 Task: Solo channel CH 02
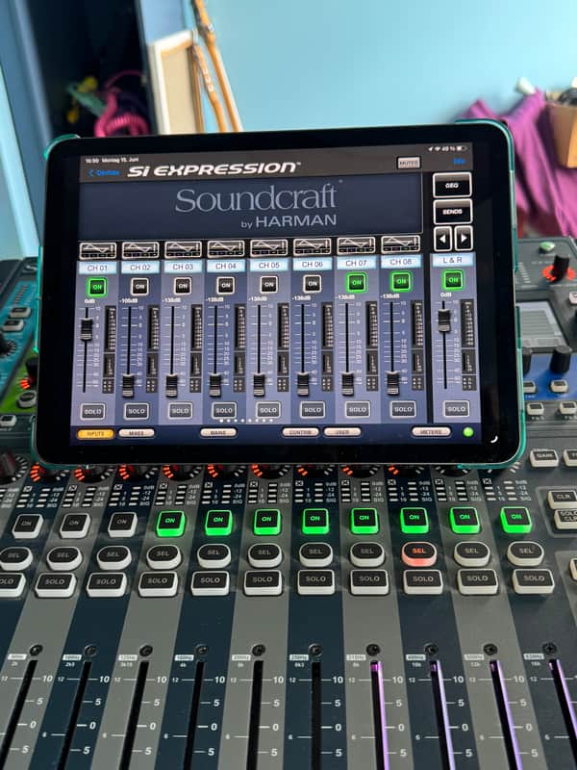(137, 411)
